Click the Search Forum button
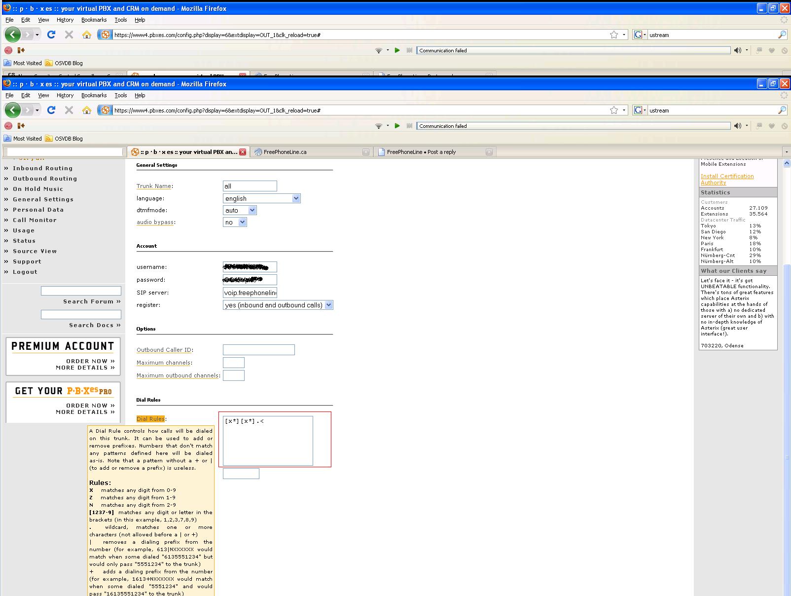The width and height of the screenshot is (791, 596). click(92, 301)
